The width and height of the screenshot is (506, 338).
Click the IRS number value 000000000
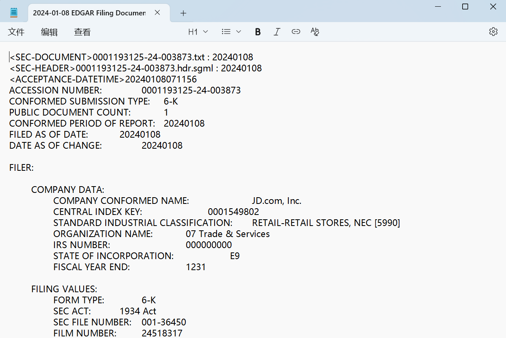(x=209, y=245)
